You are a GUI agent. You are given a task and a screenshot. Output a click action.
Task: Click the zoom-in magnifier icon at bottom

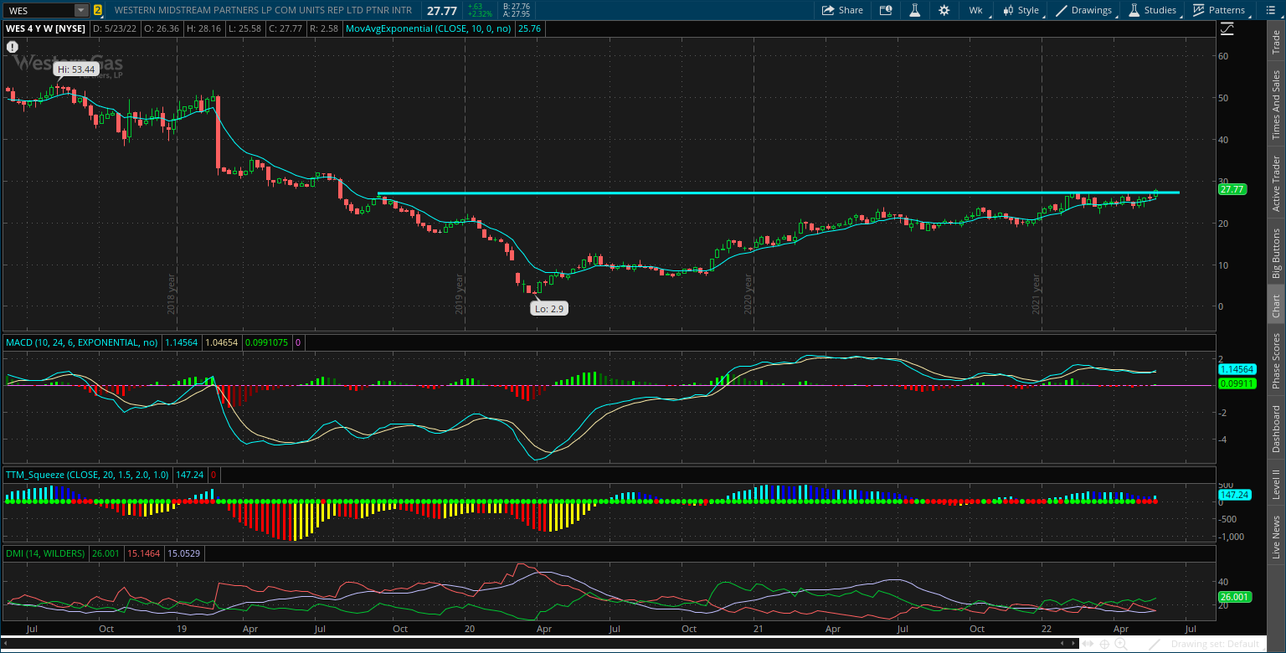(x=1122, y=644)
